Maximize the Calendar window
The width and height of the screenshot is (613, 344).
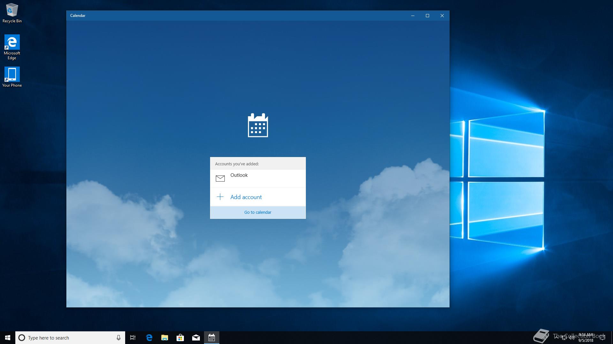point(427,16)
